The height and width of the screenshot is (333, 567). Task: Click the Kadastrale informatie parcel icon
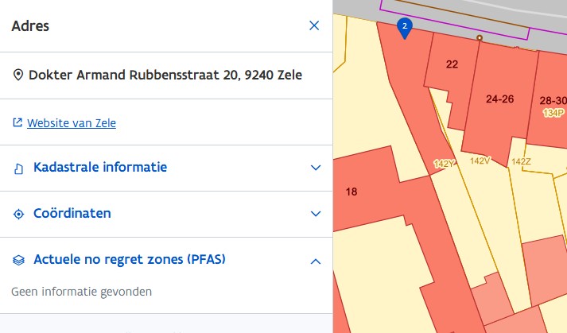pyautogui.click(x=18, y=168)
